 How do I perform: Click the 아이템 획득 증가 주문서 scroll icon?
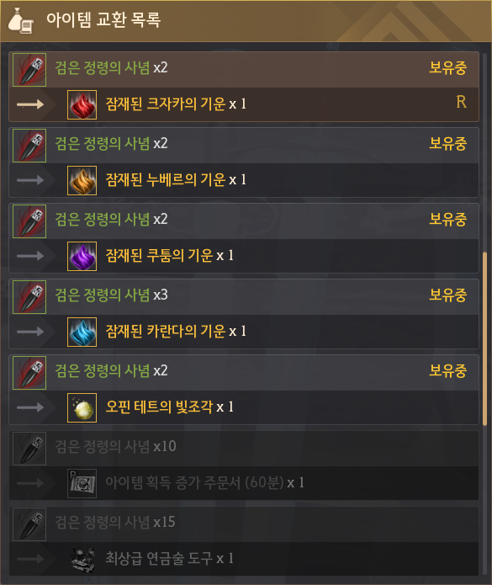point(82,483)
